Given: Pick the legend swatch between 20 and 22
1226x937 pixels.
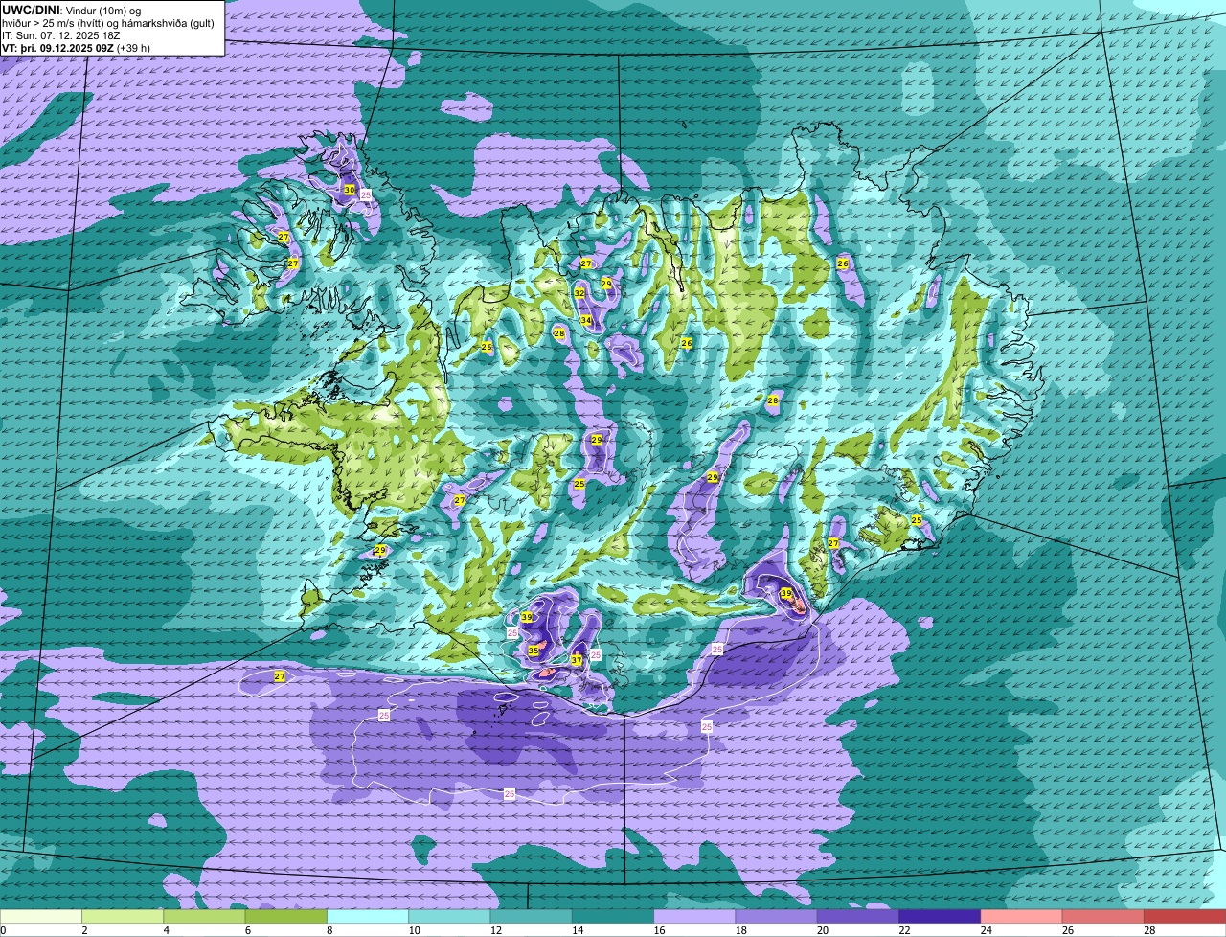Looking at the screenshot, I should tap(858, 917).
